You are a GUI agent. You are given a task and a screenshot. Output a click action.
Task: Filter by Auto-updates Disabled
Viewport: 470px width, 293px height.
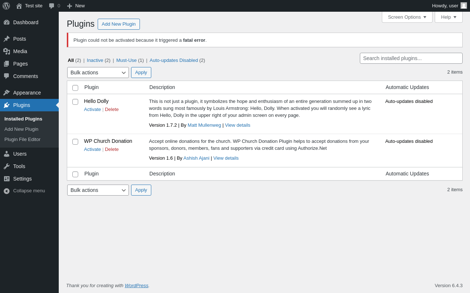(174, 60)
